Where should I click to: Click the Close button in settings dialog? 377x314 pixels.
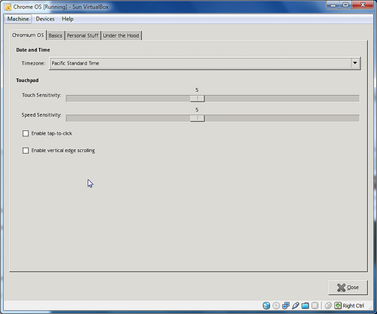(348, 288)
